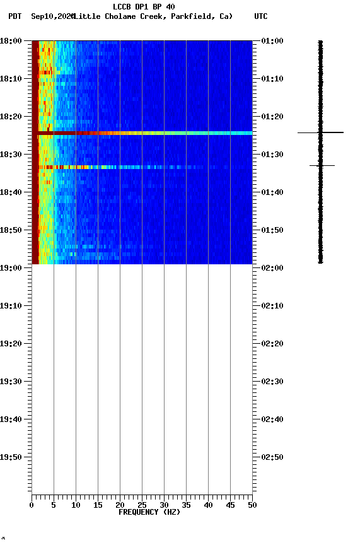Click the 10 Hz frequency axis label
Viewport: 348px width, 545px height.
76,505
